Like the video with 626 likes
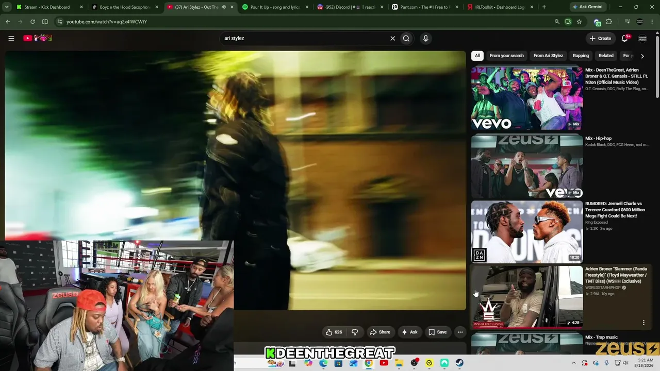660x371 pixels. coord(334,332)
